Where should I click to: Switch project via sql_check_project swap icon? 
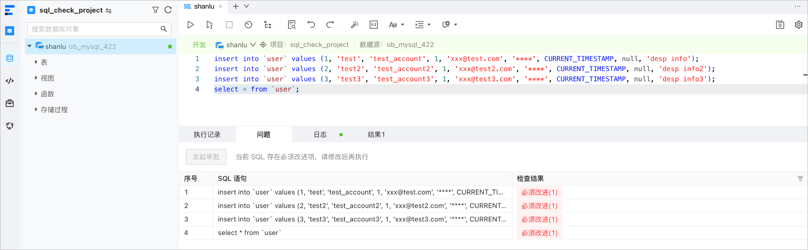[108, 11]
